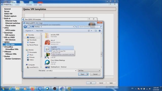Open Documents library in sidebar
Viewport: 162px width, 91px height.
coord(33,52)
